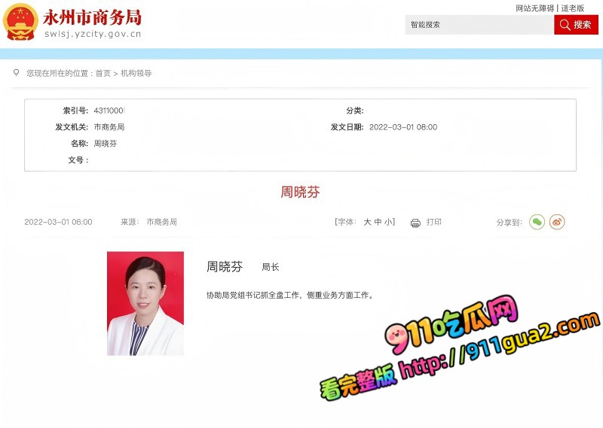Click the 局长 position label
This screenshot has height=428, width=603.
(x=271, y=267)
